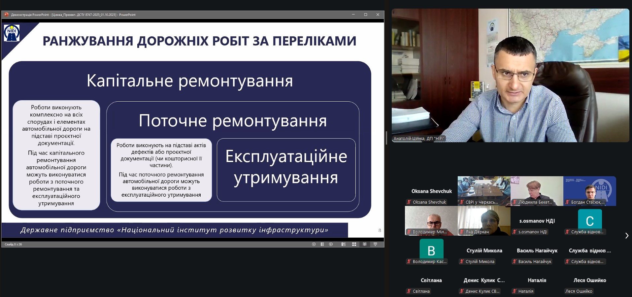Click the NIDI logo on the slide
Image resolution: width=632 pixels, height=297 pixels.
click(x=12, y=33)
